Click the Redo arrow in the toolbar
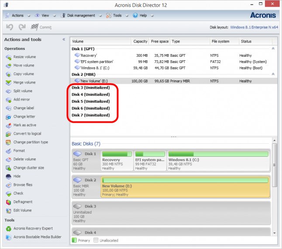 (22, 27)
